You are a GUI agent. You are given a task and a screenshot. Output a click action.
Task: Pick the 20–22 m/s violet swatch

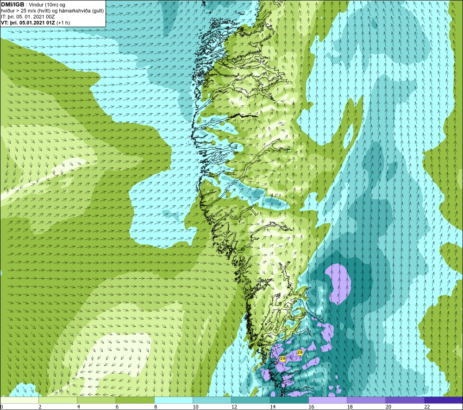click(405, 400)
